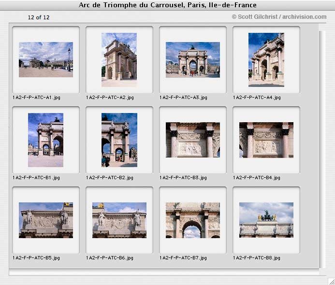
Task: Click filename label 1A2-F-P-ATC-B1.jpg
Action: tap(36, 178)
